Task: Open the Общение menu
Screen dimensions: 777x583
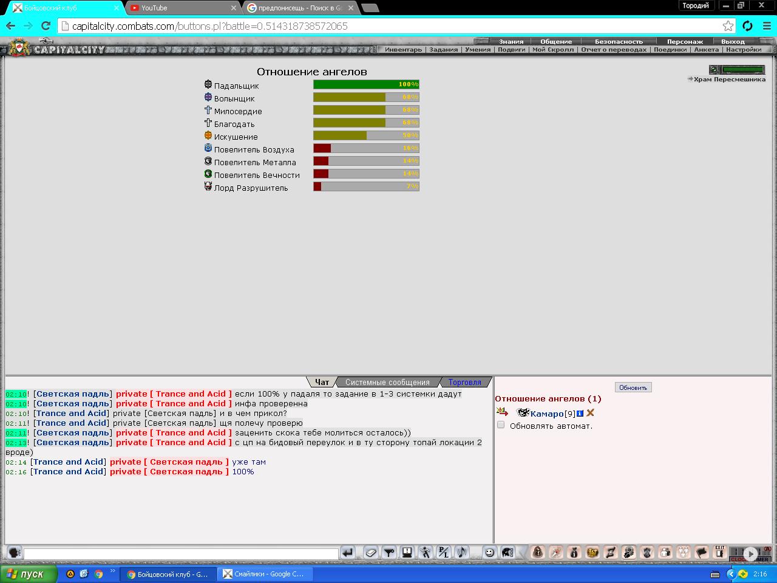Action: (x=556, y=41)
